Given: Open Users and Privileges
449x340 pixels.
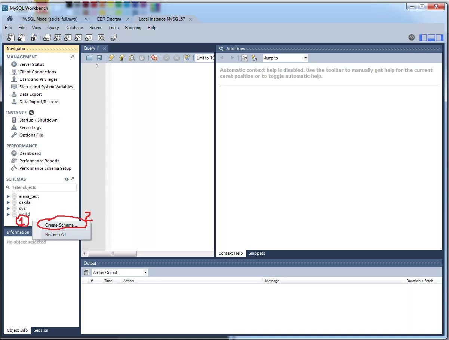Looking at the screenshot, I should pyautogui.click(x=39, y=79).
